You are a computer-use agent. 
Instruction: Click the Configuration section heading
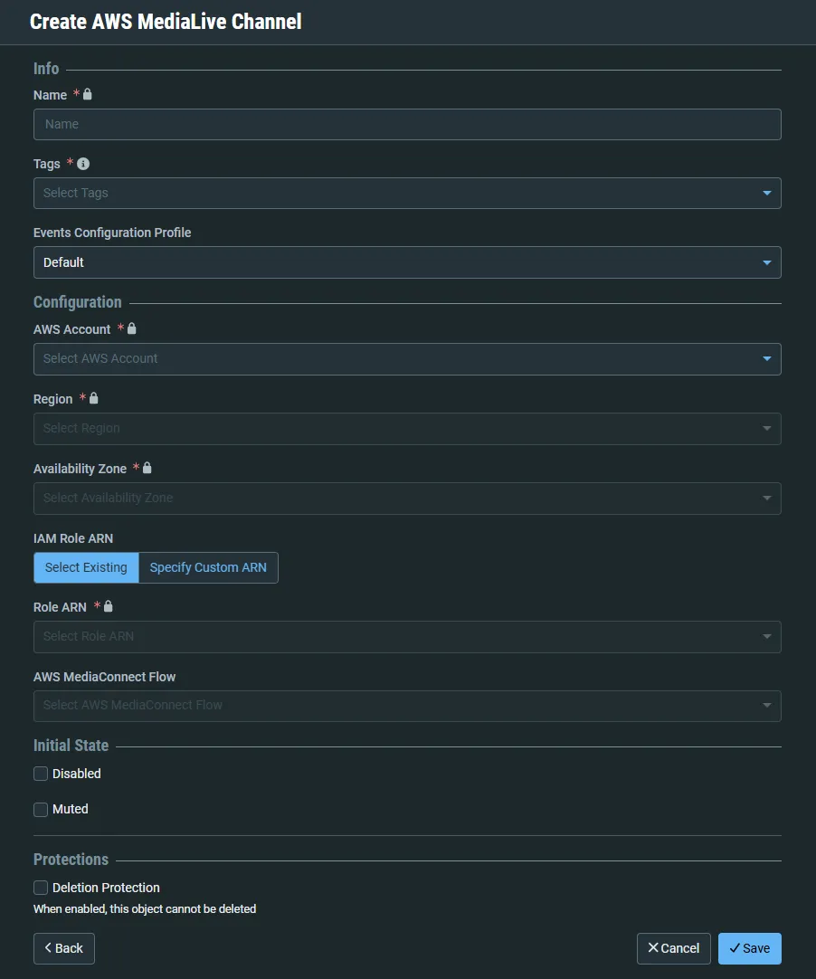click(x=78, y=302)
